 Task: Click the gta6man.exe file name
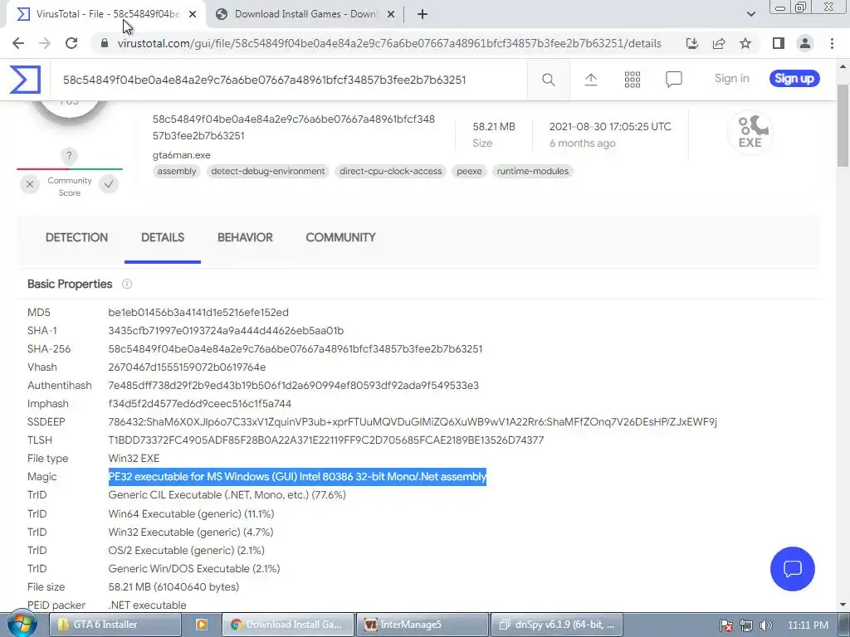182,155
